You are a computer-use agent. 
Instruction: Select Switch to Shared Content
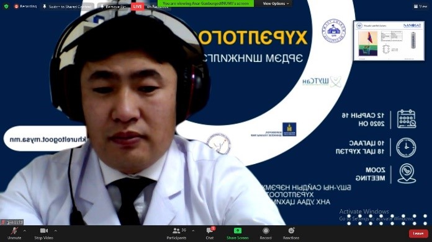67,6
